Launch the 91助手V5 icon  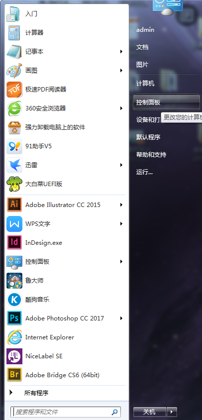point(14,146)
